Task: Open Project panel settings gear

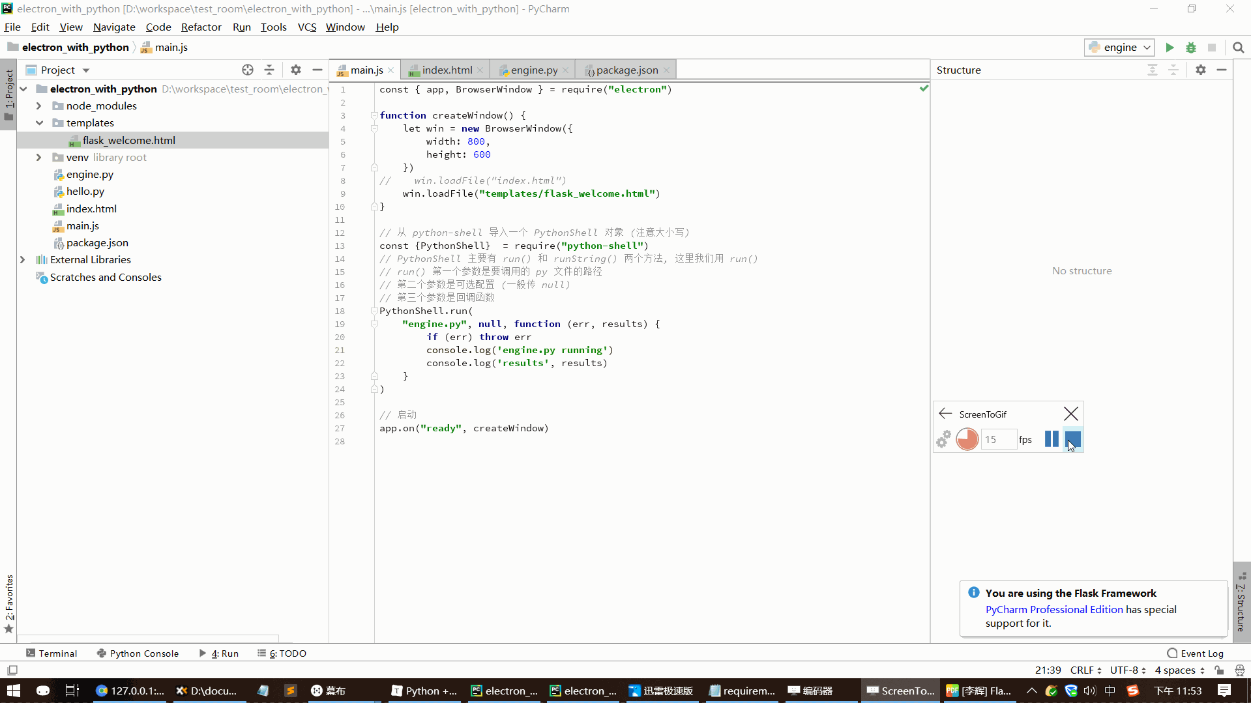Action: [x=295, y=70]
